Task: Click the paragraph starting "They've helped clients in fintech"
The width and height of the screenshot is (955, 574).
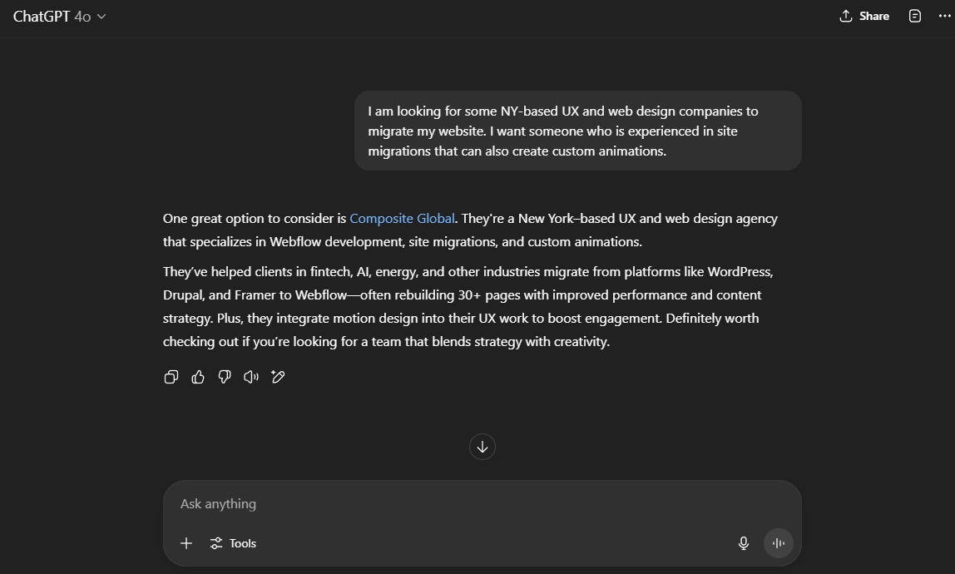Action: tap(469, 306)
